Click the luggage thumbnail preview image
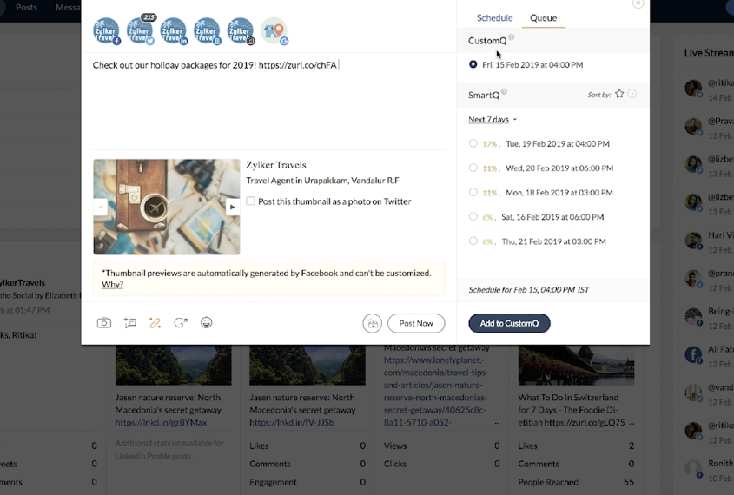Image resolution: width=734 pixels, height=495 pixels. click(167, 207)
